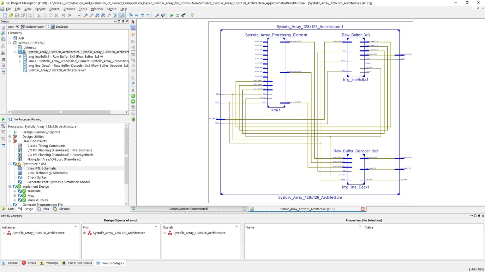The width and height of the screenshot is (485, 272).
Task: Switch to the Design Summary (Implemented) tab
Action: click(x=189, y=209)
